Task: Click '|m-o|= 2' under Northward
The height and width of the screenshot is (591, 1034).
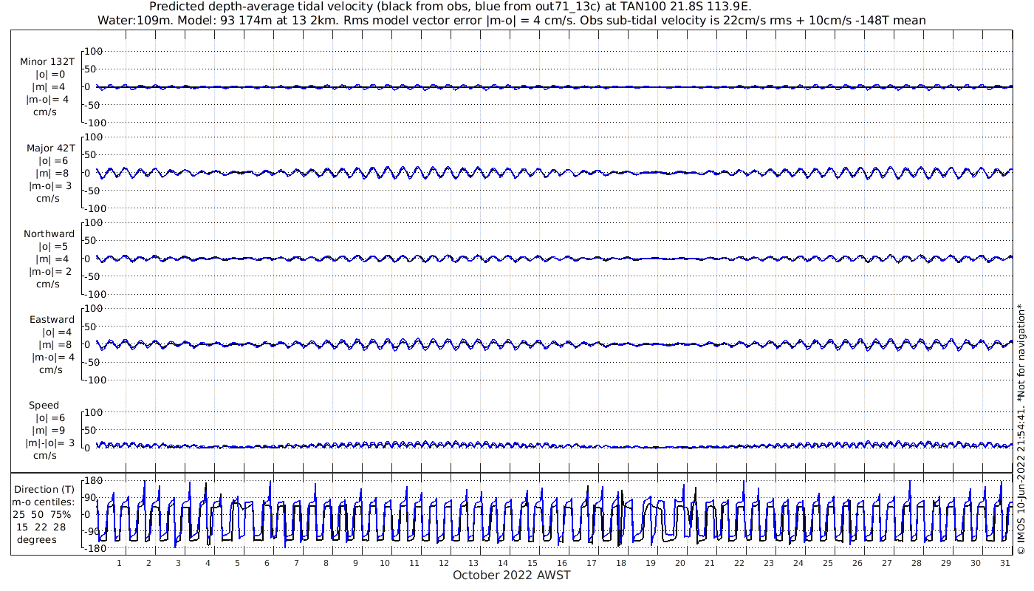Action: pyautogui.click(x=50, y=272)
